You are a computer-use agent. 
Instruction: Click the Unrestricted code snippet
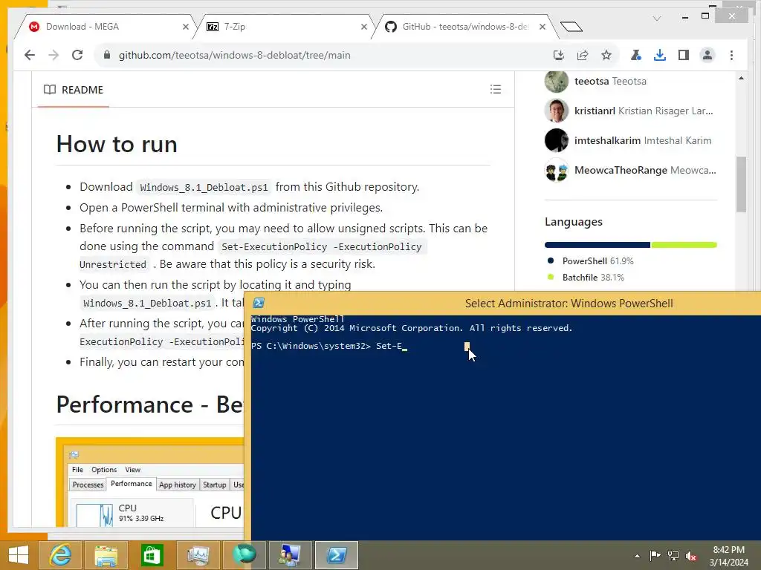click(x=113, y=265)
